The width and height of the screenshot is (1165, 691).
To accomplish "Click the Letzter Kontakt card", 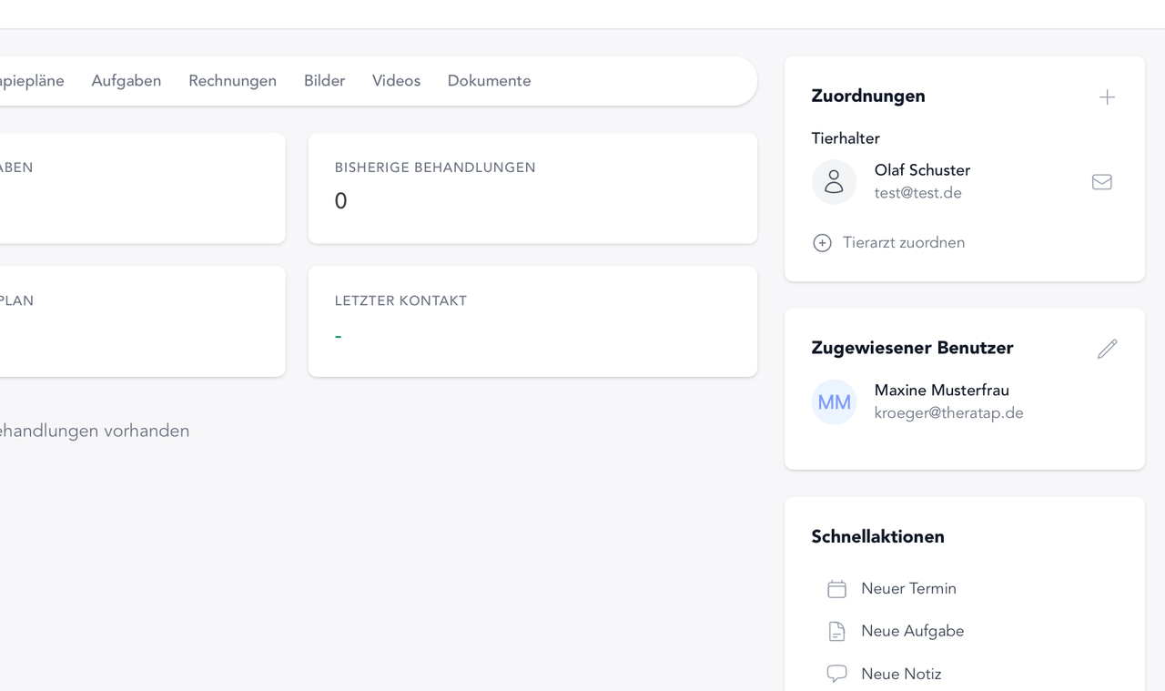I will (532, 321).
